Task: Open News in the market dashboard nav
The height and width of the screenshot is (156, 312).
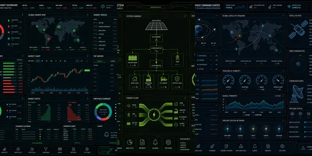Action: (x=60, y=150)
